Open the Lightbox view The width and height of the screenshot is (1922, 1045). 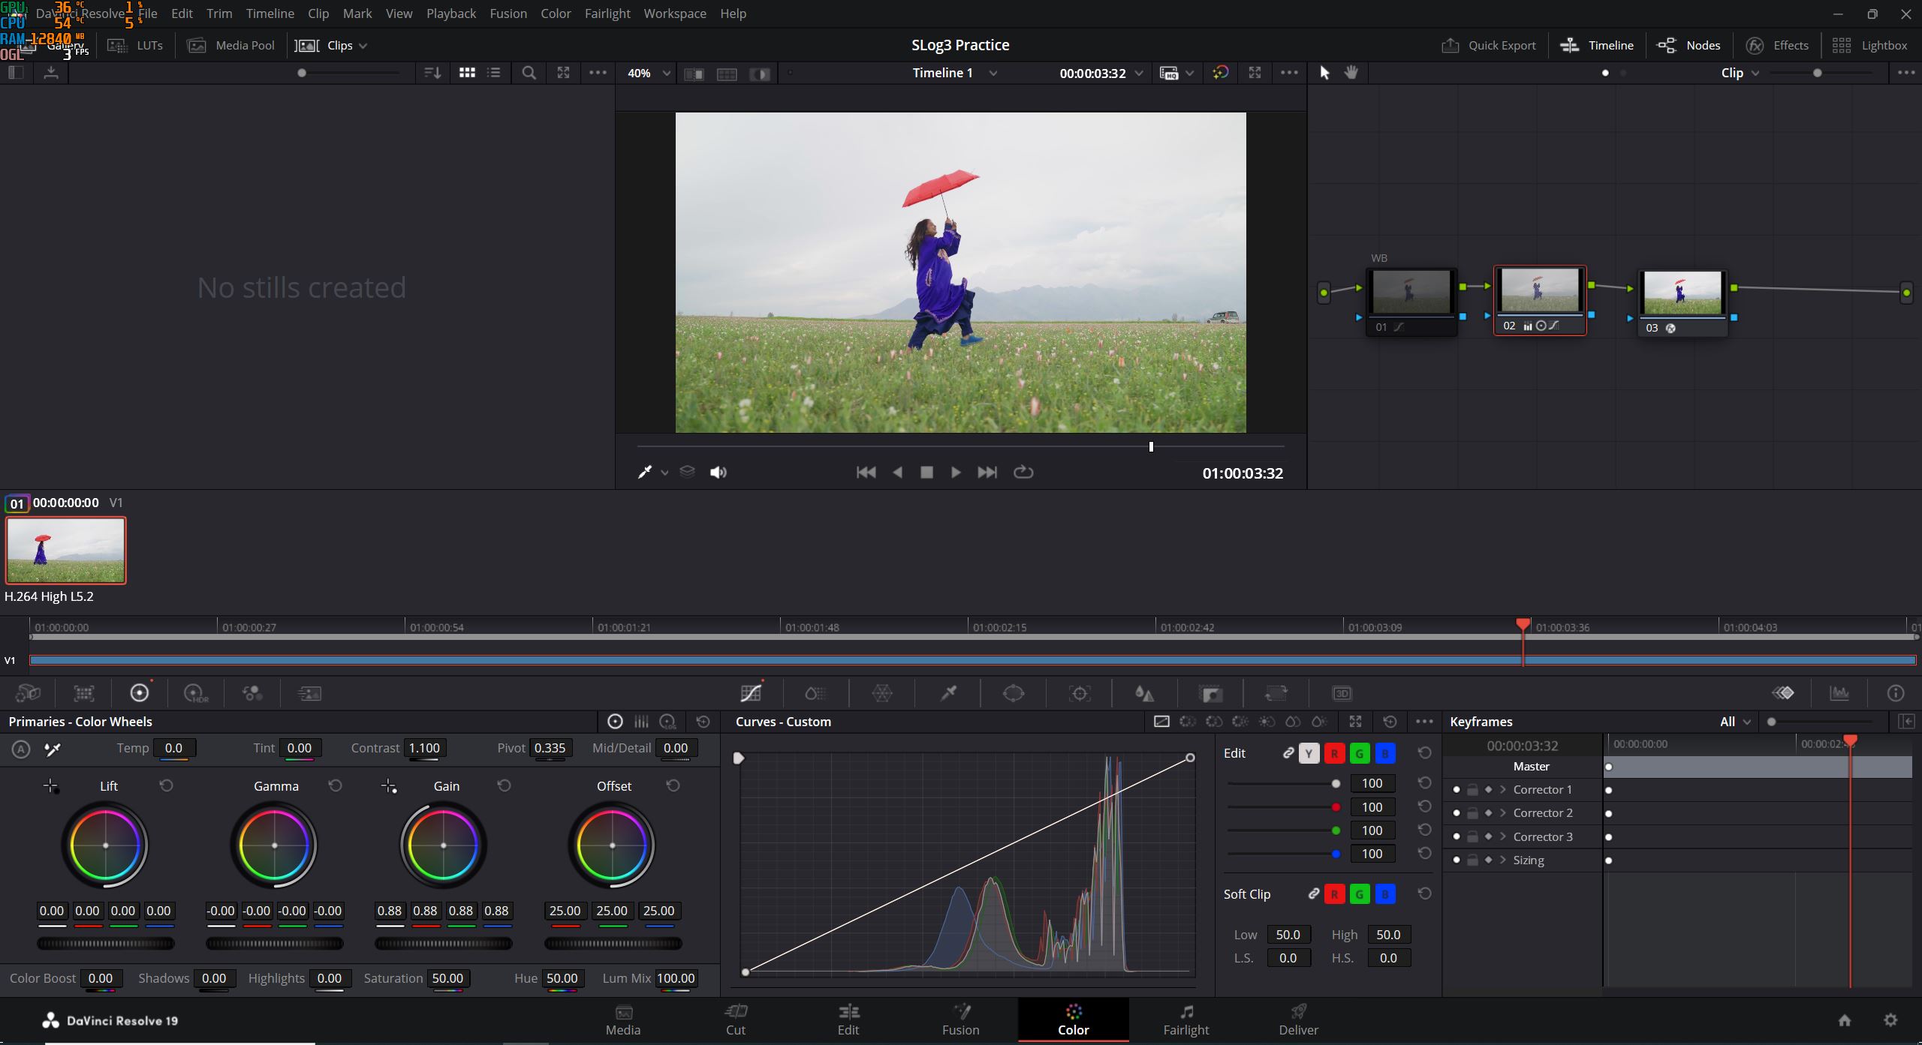[1869, 45]
